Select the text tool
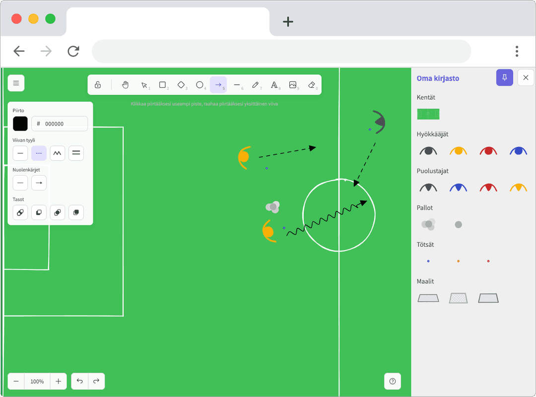 [x=274, y=85]
